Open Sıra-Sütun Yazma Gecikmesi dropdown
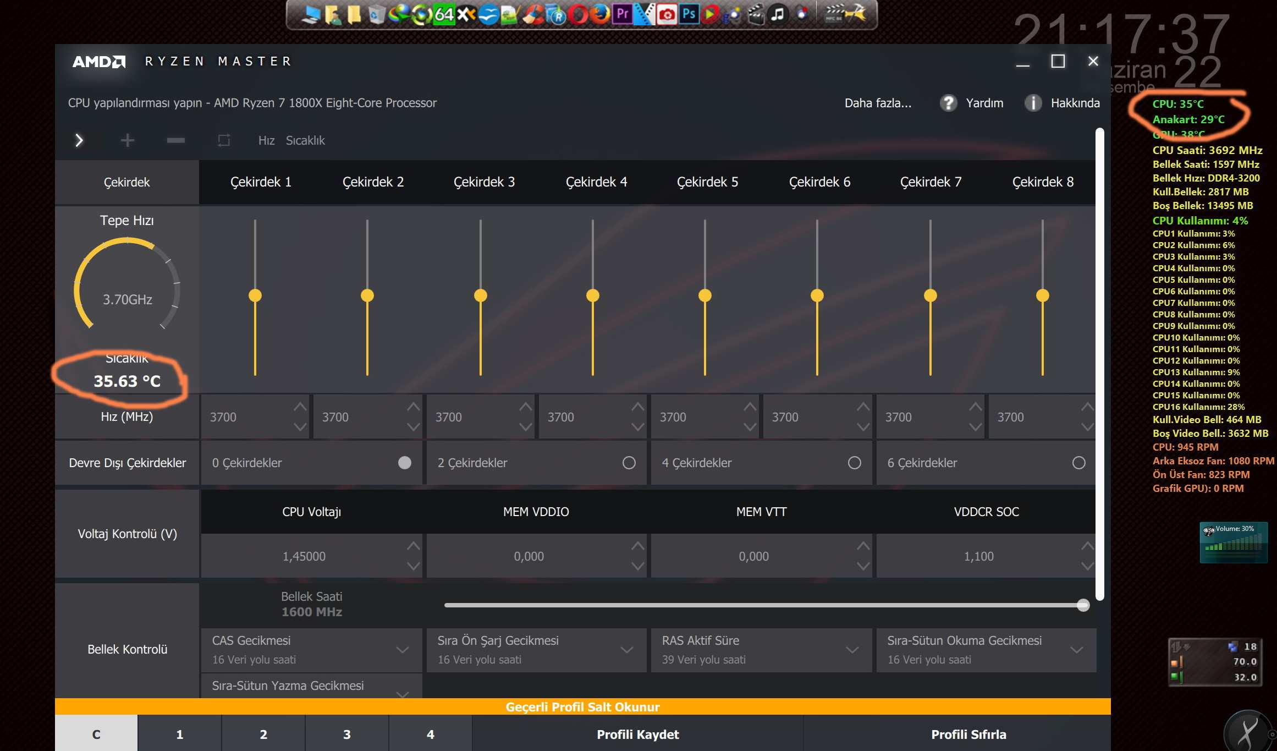Image resolution: width=1277 pixels, height=751 pixels. 311,686
